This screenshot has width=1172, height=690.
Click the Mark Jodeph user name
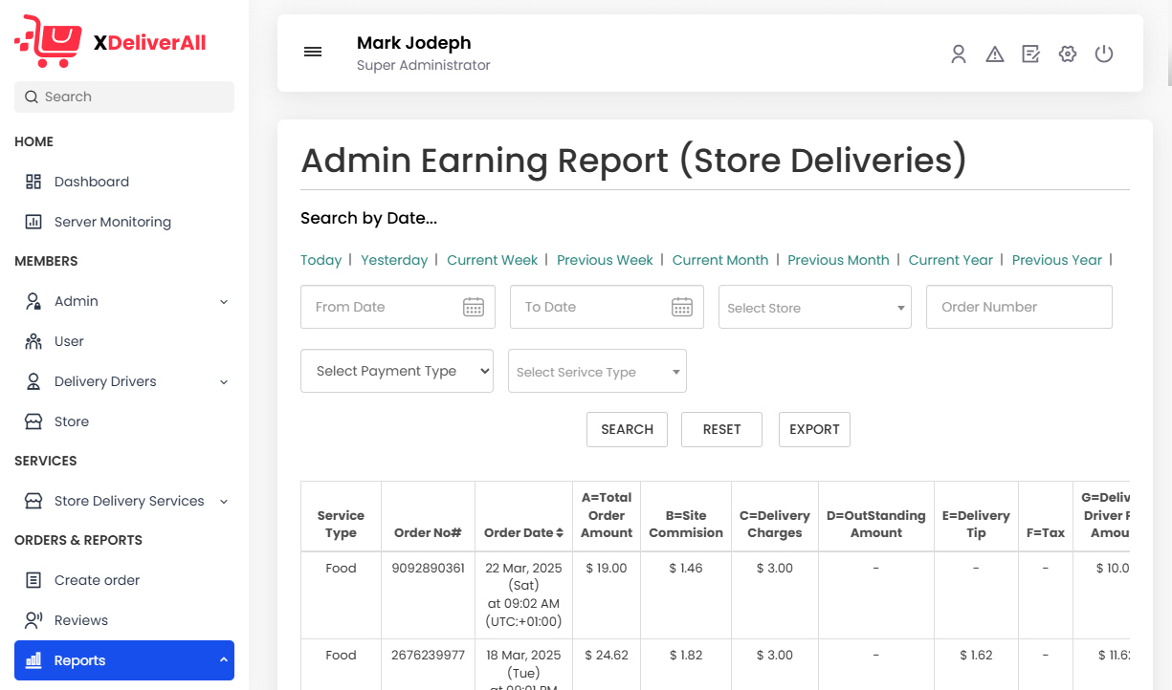tap(413, 42)
